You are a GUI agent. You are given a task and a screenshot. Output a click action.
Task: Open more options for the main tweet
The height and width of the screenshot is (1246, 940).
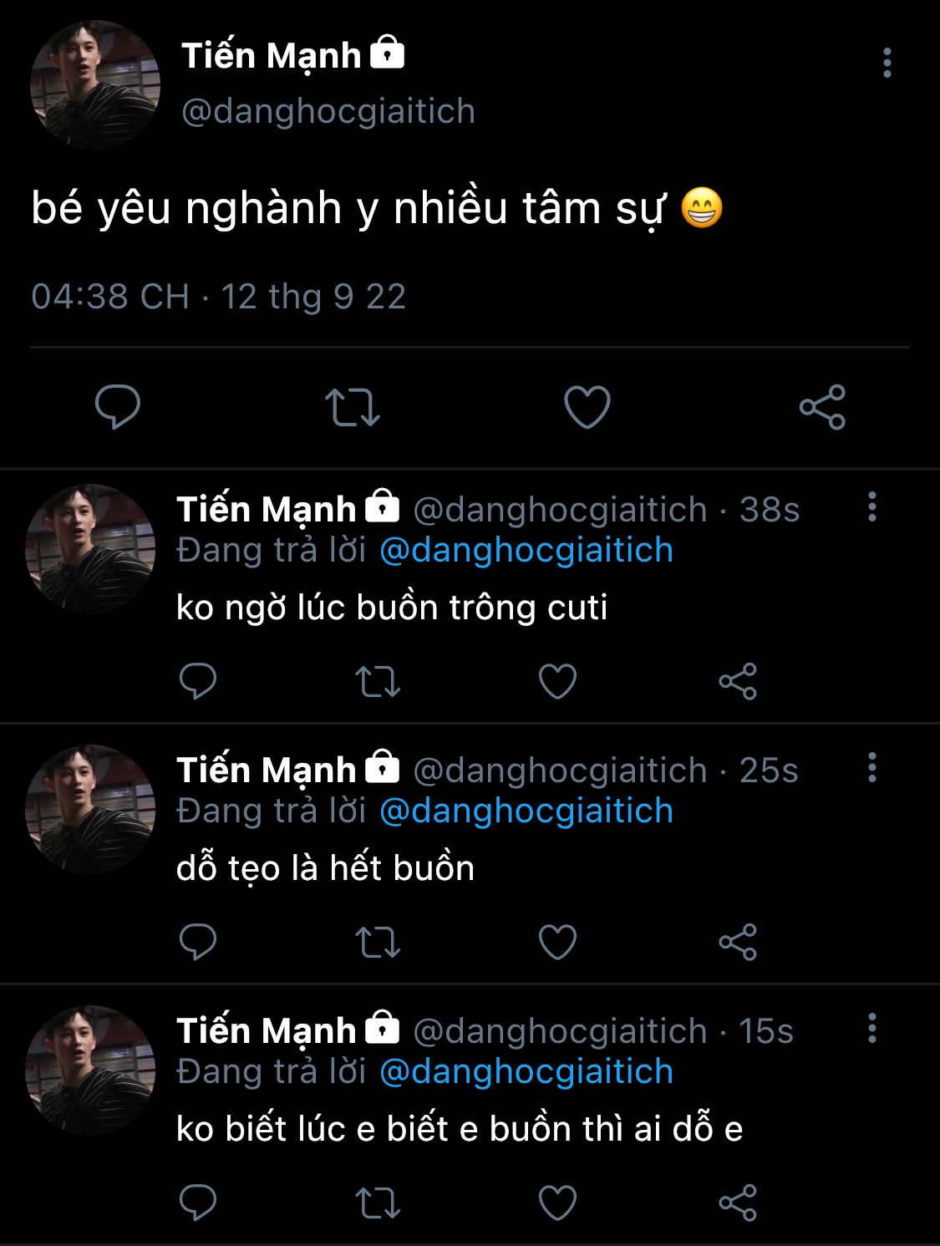[x=887, y=64]
